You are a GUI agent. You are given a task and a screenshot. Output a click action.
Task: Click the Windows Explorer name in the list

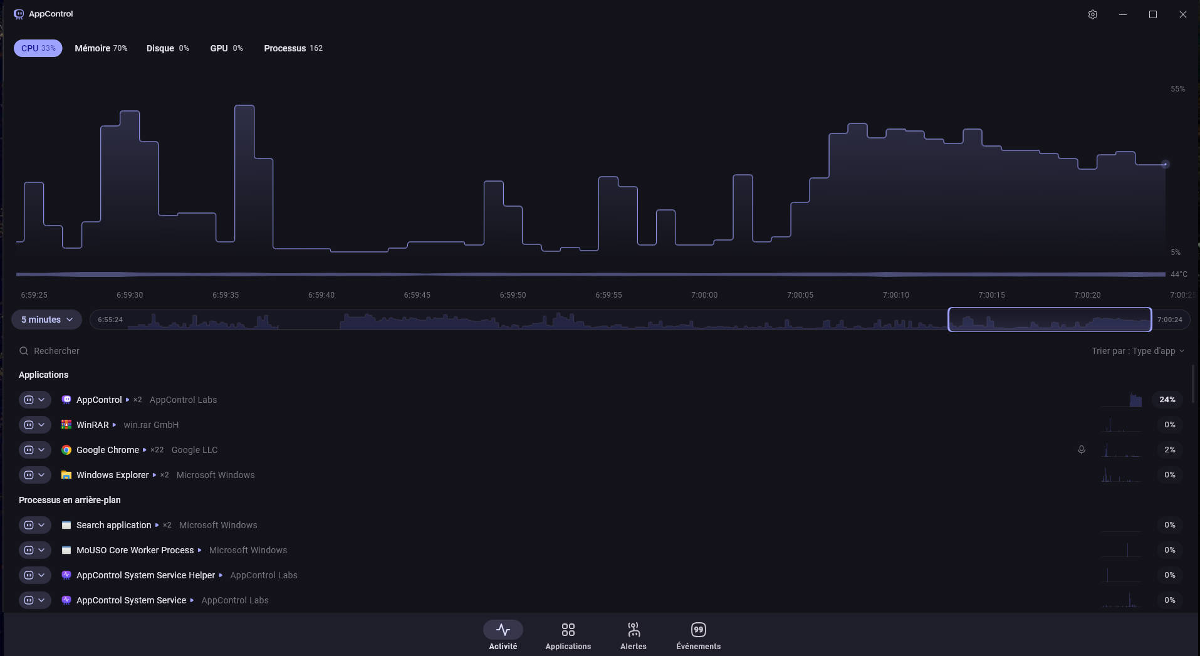[x=113, y=475]
